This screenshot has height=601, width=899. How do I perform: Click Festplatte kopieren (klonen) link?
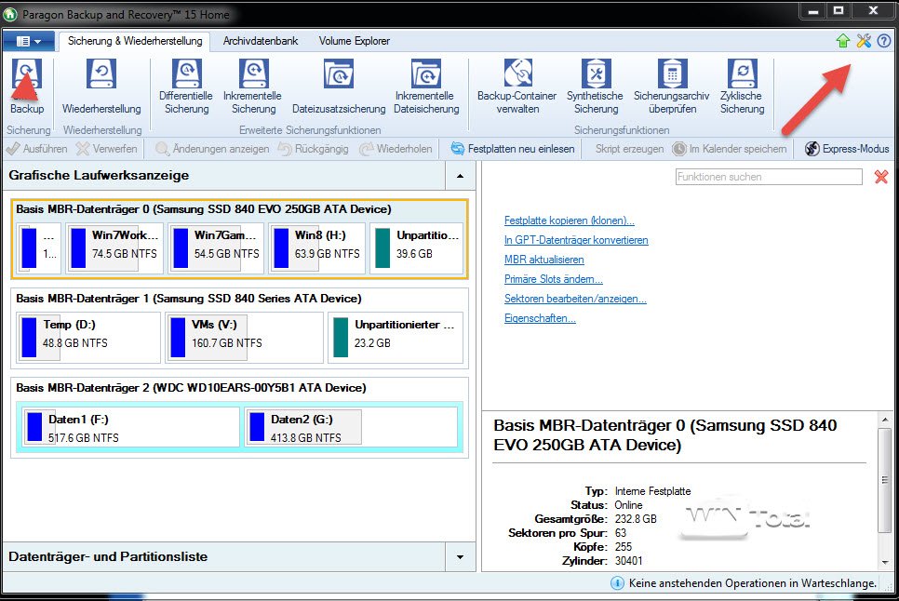click(x=569, y=221)
